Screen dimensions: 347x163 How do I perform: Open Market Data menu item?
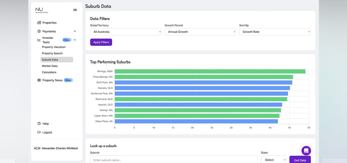point(50,66)
